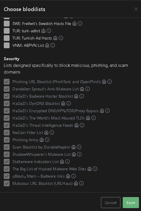
Task: Open homepage for HaGeZi's DynDNS Blocklist
Action: [63, 103]
